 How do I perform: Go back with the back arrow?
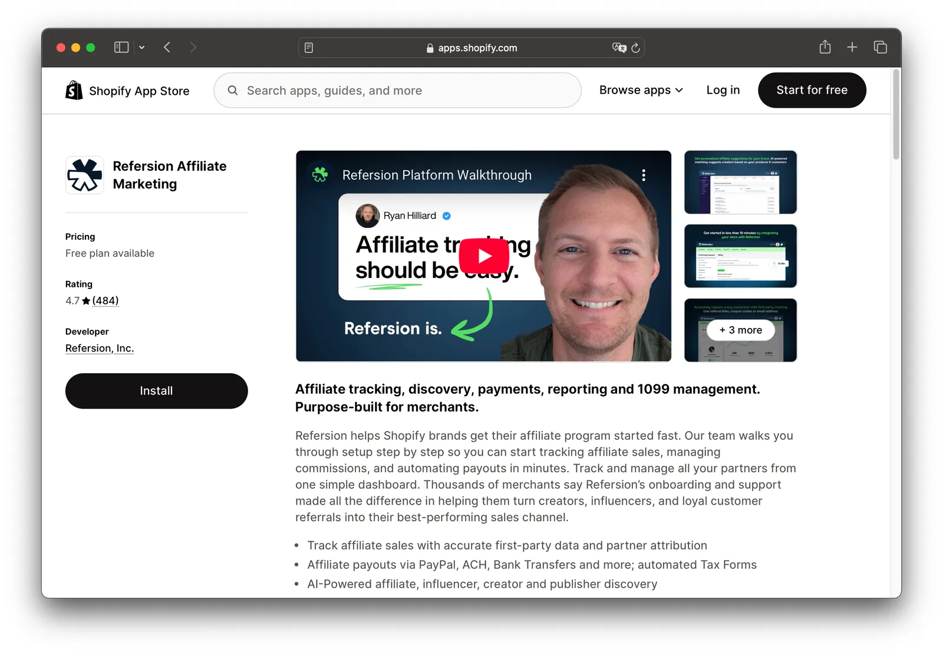167,47
